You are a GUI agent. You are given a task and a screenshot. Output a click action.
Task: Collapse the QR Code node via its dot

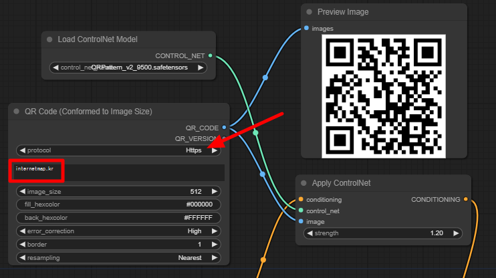tap(17, 112)
